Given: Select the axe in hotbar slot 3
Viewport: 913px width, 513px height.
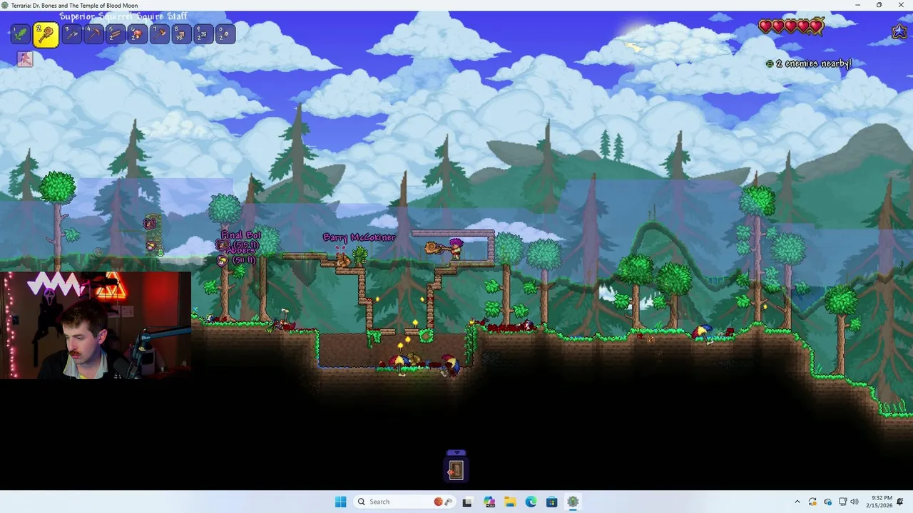Looking at the screenshot, I should [71, 33].
